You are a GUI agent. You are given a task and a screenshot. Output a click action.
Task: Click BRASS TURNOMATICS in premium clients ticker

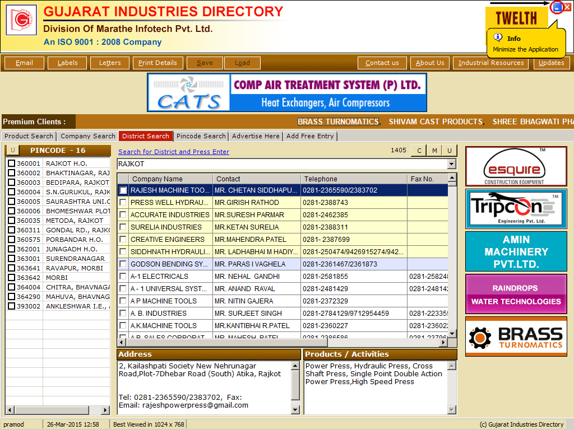tap(338, 121)
